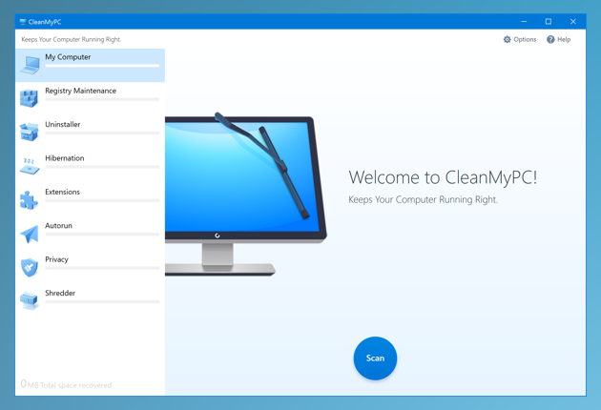Click the Autorun progress bar
This screenshot has height=410, width=601.
[x=102, y=235]
